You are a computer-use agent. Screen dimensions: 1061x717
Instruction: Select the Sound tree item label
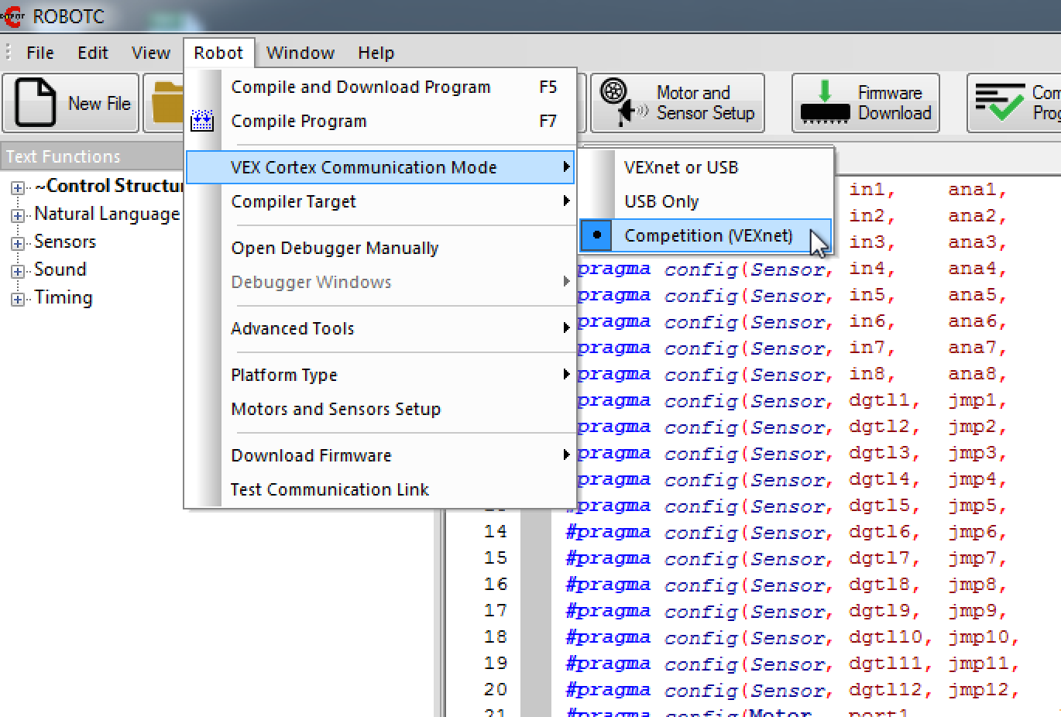[60, 269]
